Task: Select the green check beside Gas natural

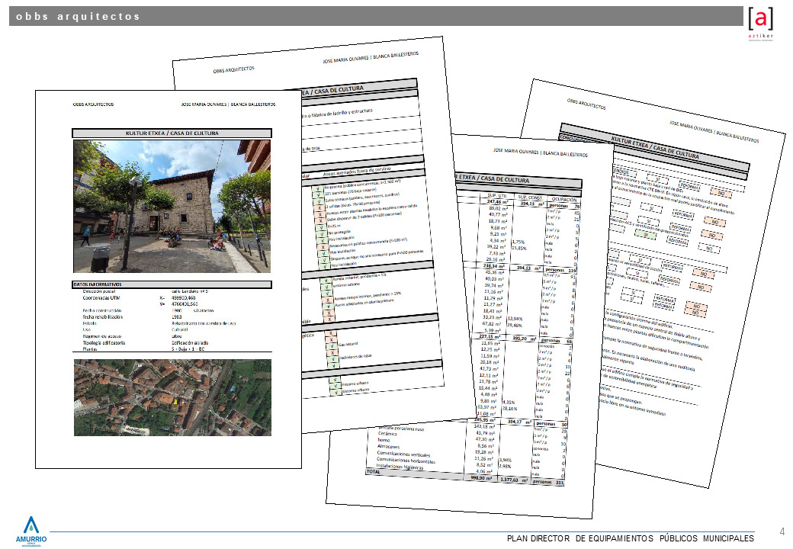Action: tap(330, 345)
